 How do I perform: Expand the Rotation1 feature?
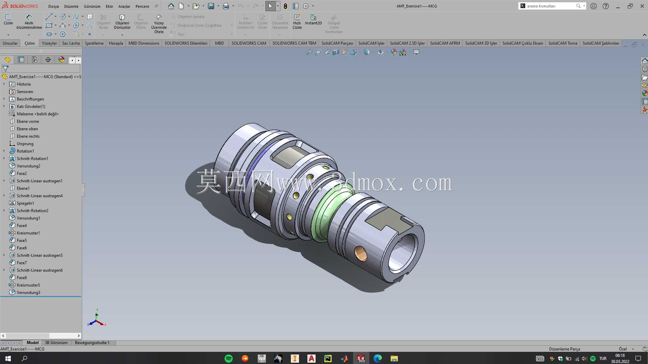(x=4, y=151)
